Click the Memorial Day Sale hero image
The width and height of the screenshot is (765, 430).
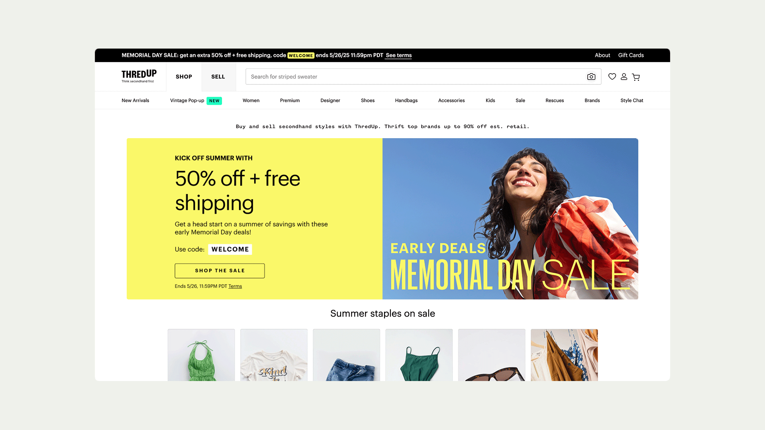510,219
